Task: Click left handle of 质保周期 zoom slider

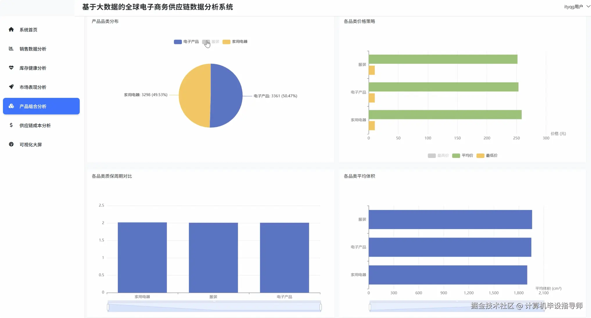Action: point(108,307)
